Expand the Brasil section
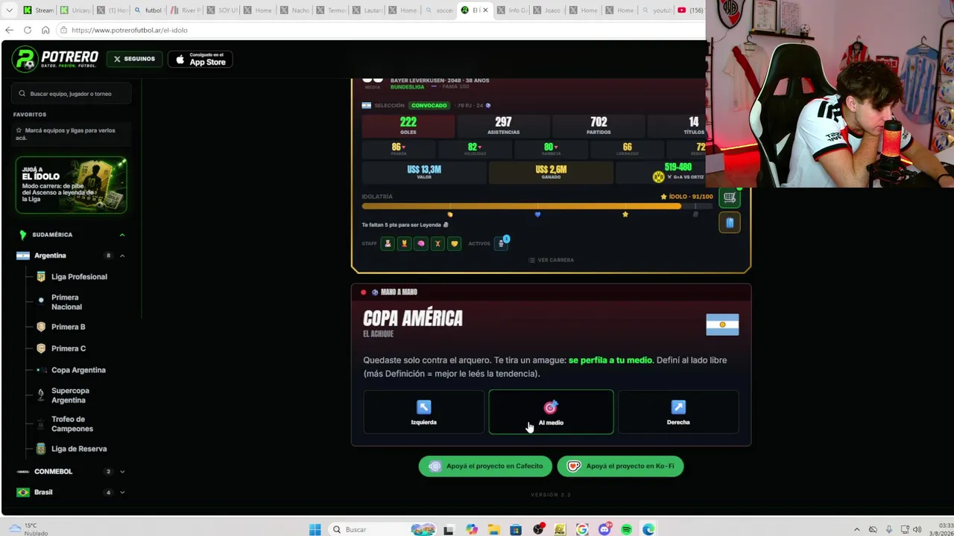 (x=122, y=492)
